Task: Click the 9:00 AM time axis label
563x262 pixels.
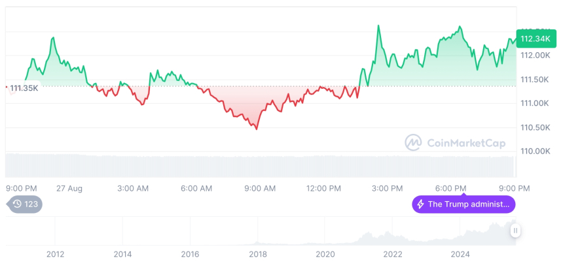Action: click(260, 188)
